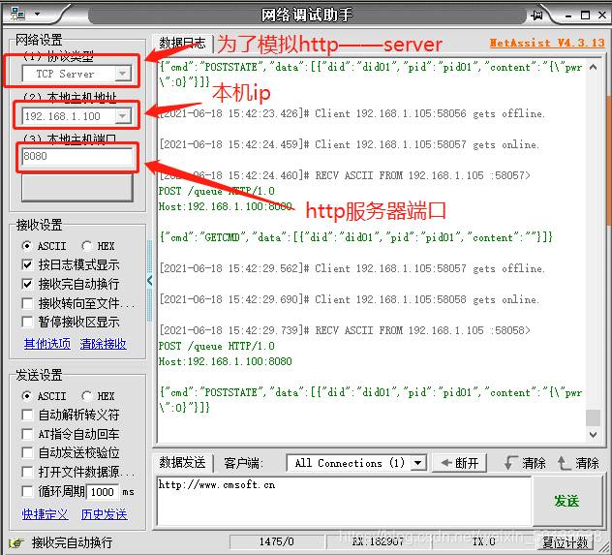
Task: Click the blank button under port 8080
Action: (77, 187)
